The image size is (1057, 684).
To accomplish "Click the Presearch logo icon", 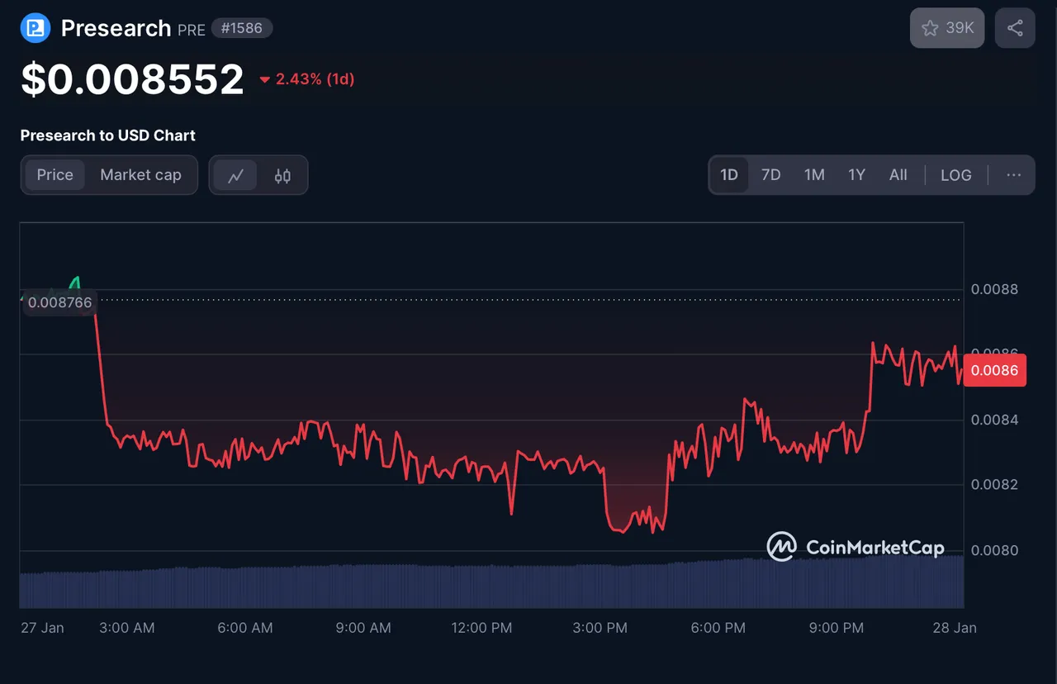I will pyautogui.click(x=36, y=28).
